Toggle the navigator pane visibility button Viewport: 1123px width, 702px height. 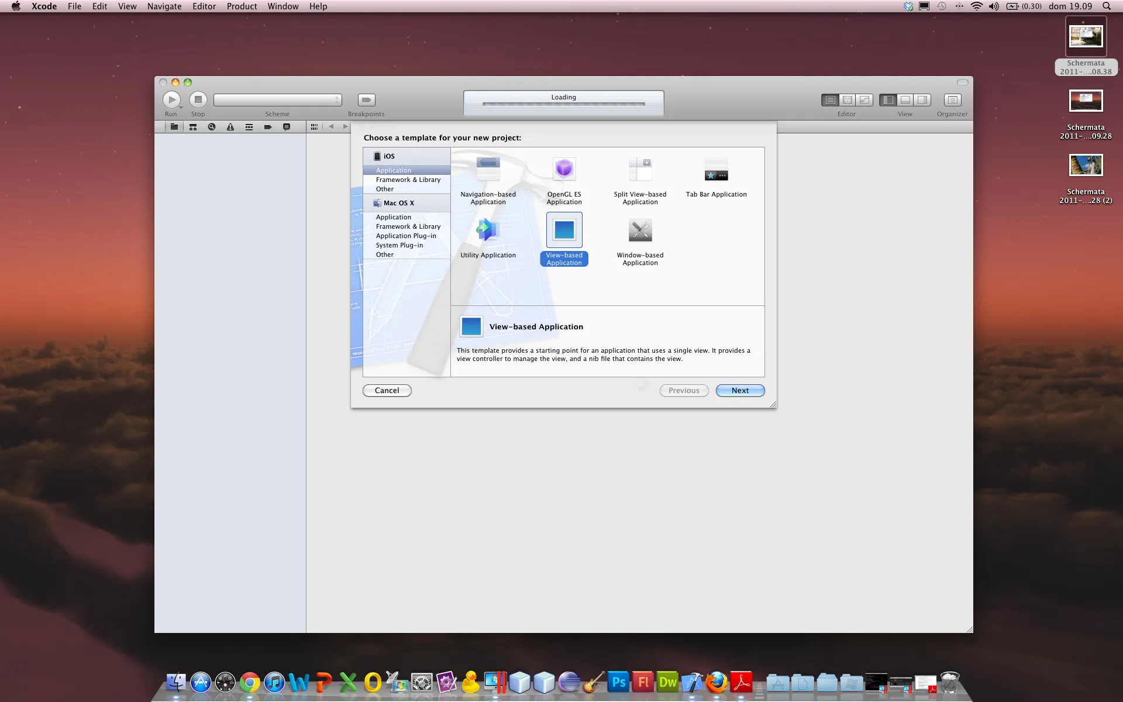click(888, 100)
